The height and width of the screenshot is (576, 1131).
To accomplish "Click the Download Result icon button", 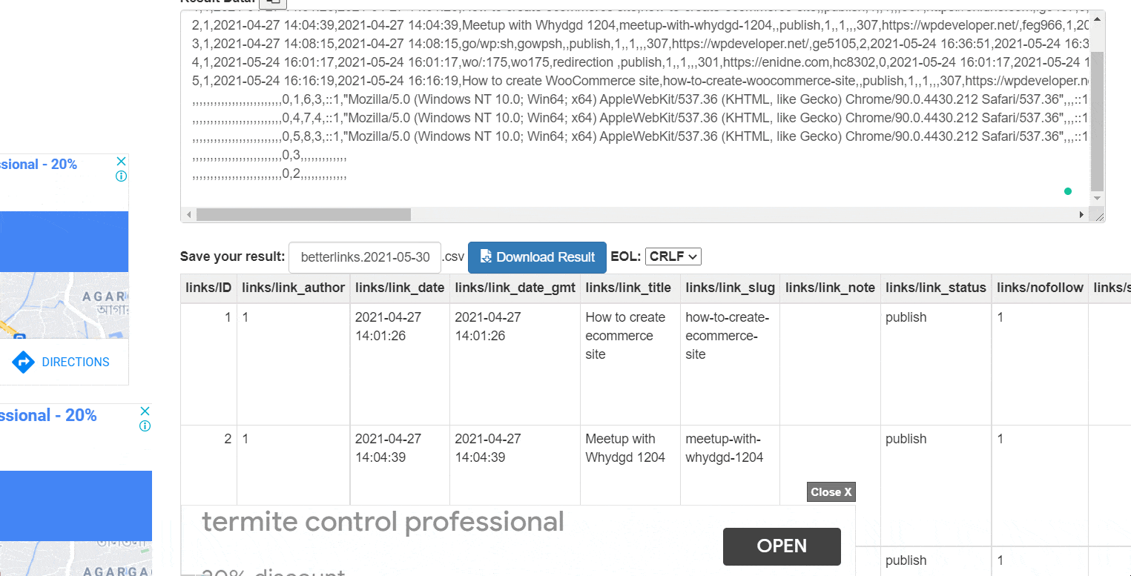I will 486,256.
